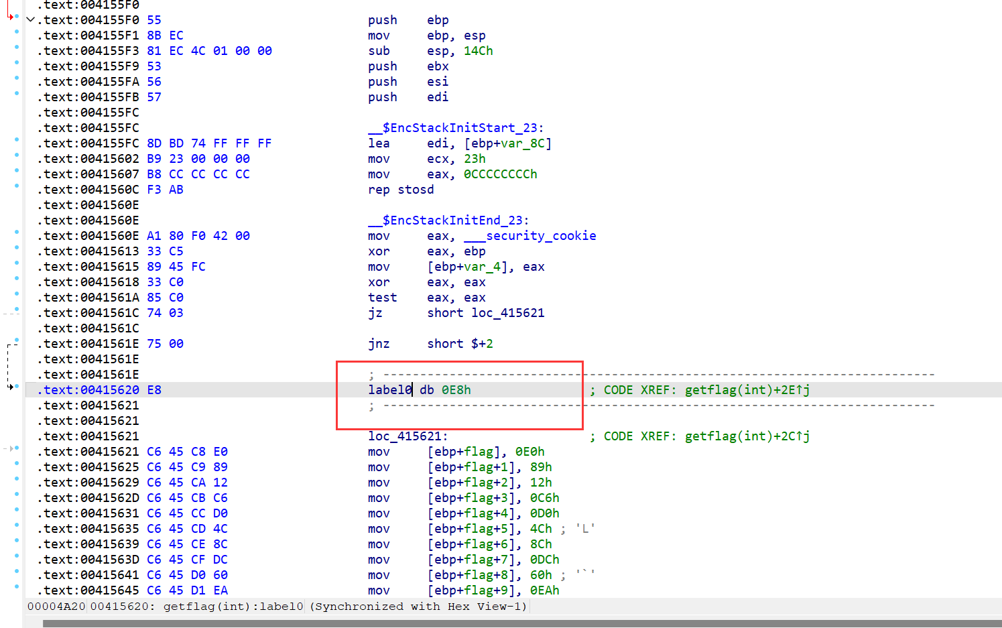Click the sub esp, 14Ch operand value
The width and height of the screenshot is (1002, 628).
pos(478,51)
